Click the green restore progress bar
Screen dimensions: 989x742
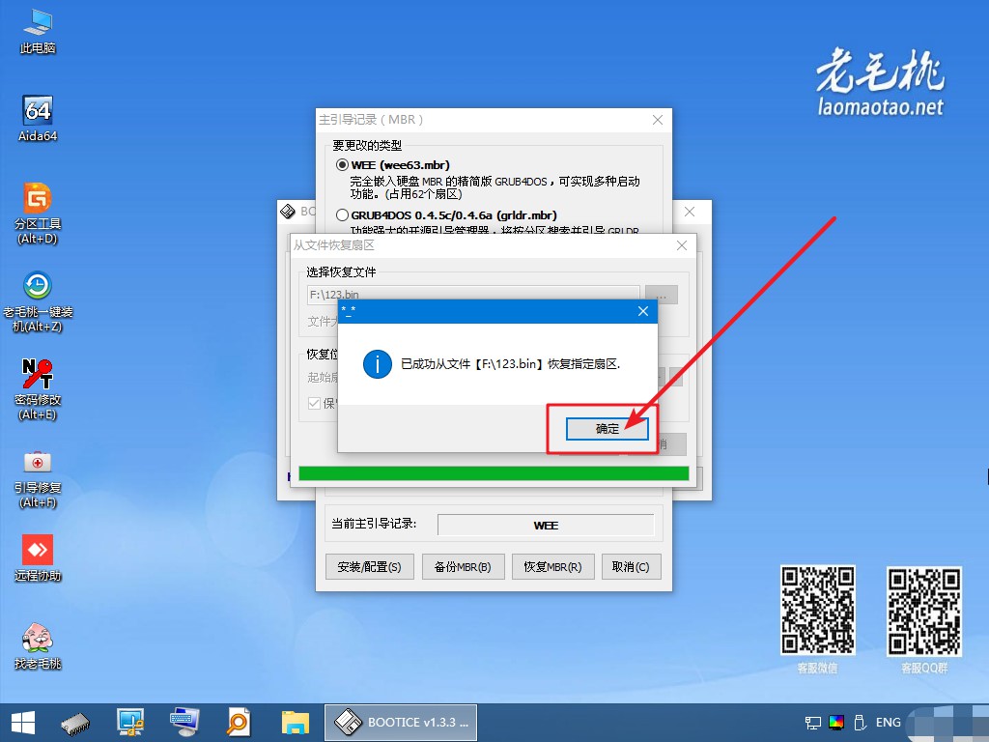tap(494, 473)
